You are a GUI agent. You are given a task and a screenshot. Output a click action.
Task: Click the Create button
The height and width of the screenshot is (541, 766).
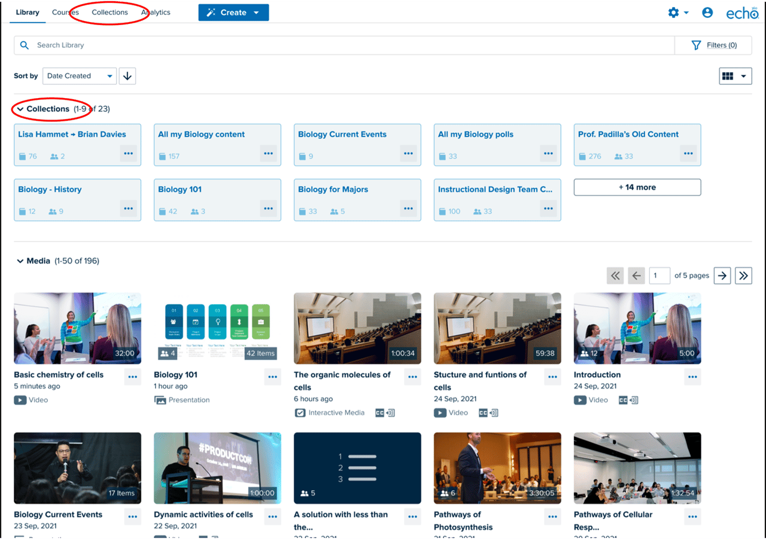[233, 13]
